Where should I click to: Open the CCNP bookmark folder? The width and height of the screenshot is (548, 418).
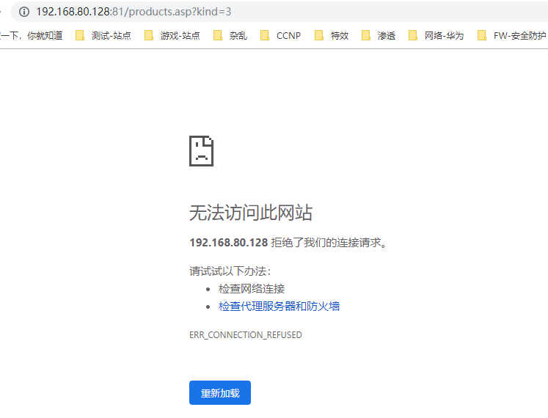pyautogui.click(x=281, y=36)
